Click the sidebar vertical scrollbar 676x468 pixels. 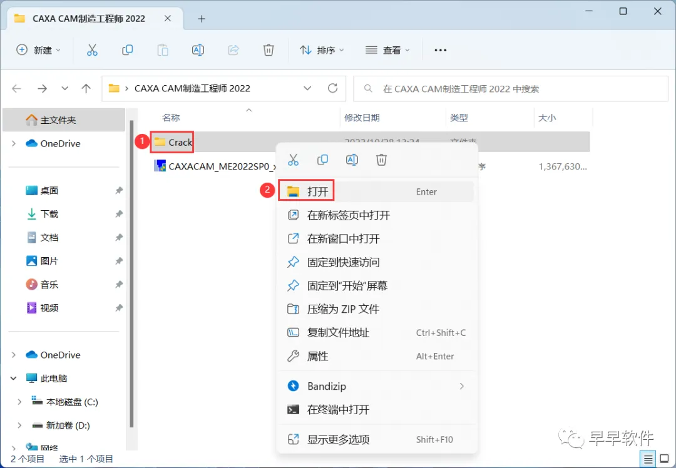[131, 273]
